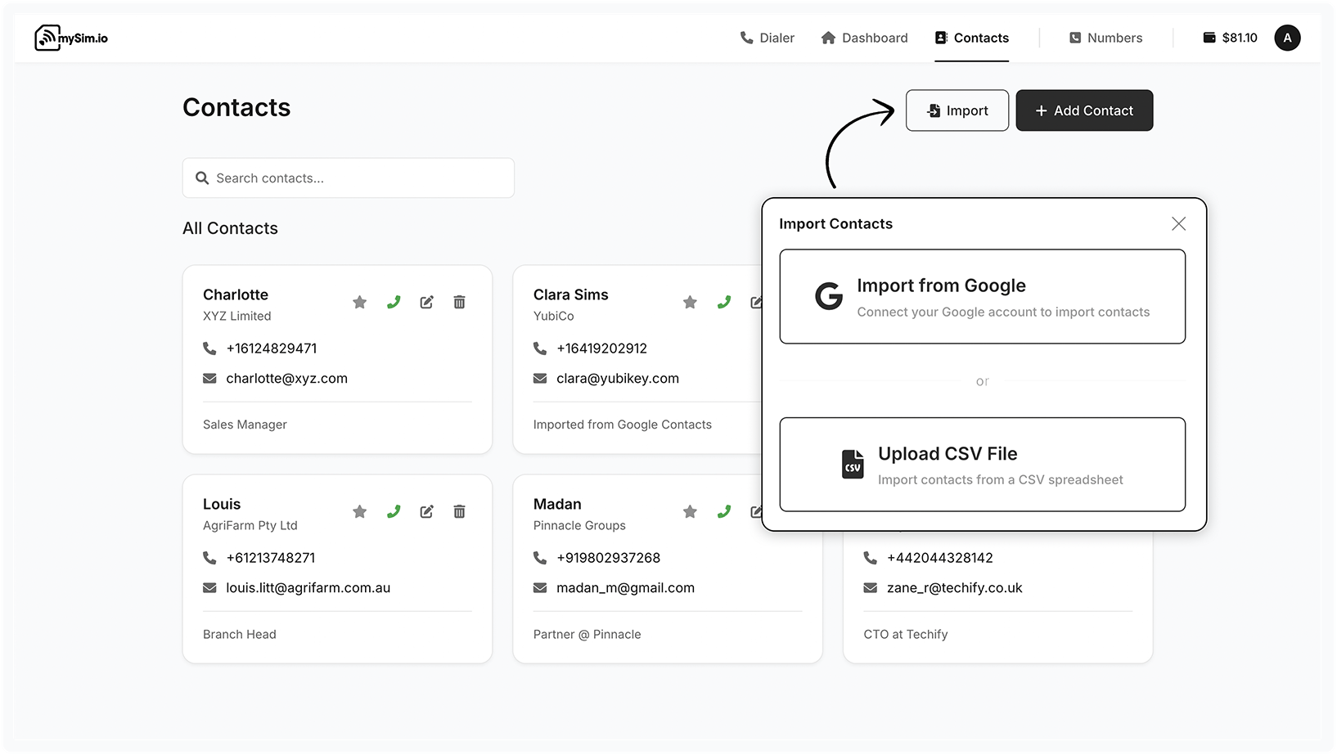
Task: Click the Louis contact name
Action: click(x=222, y=504)
